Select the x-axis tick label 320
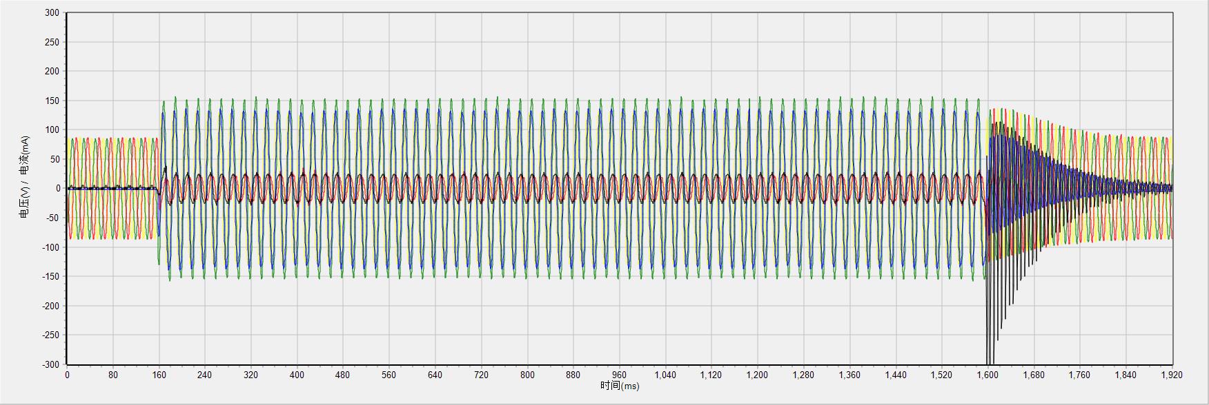Viewport: 1209px width, 405px height. point(251,375)
